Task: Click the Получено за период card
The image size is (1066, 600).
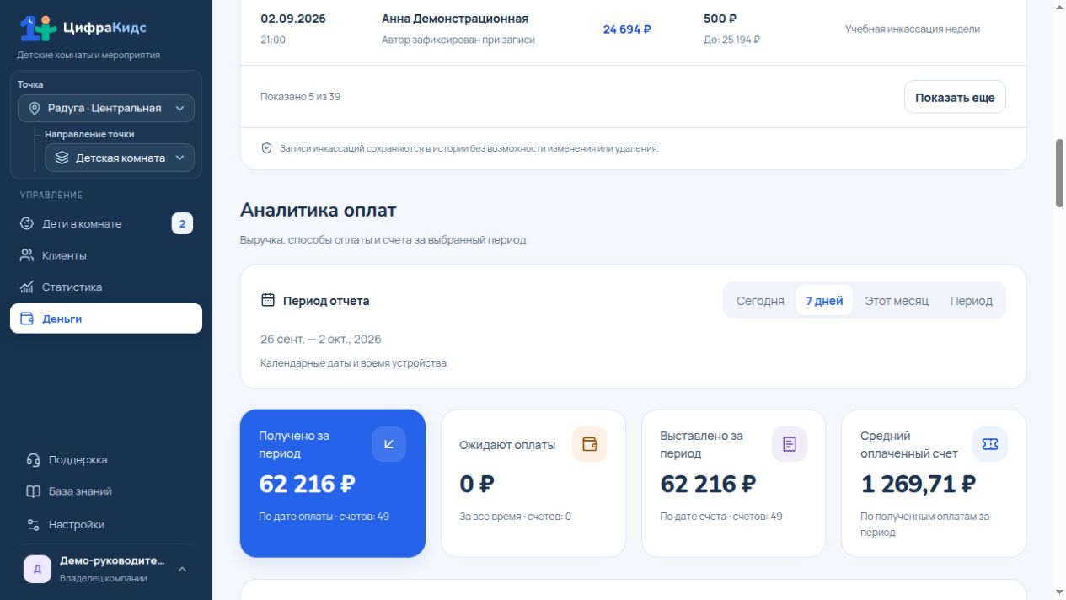Action: click(333, 484)
